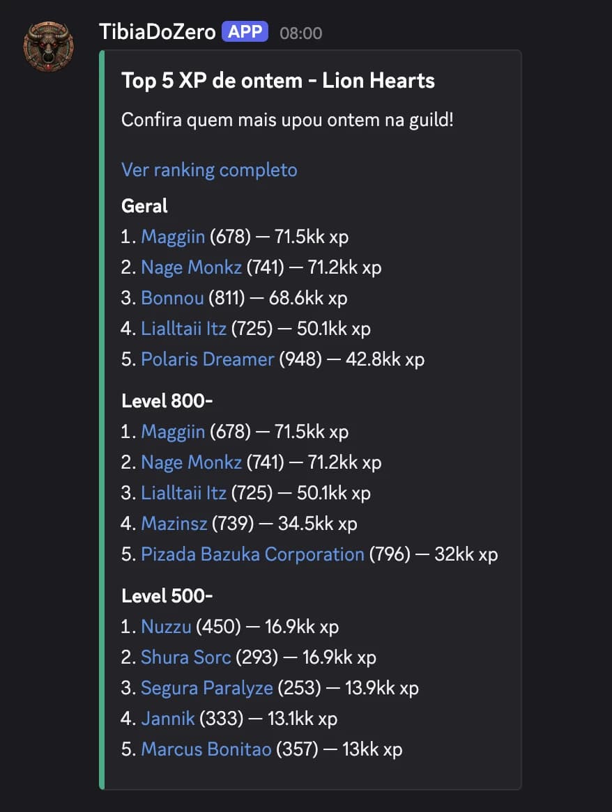Image resolution: width=612 pixels, height=812 pixels.
Task: Open the Ver ranking completo link
Action: click(x=209, y=169)
